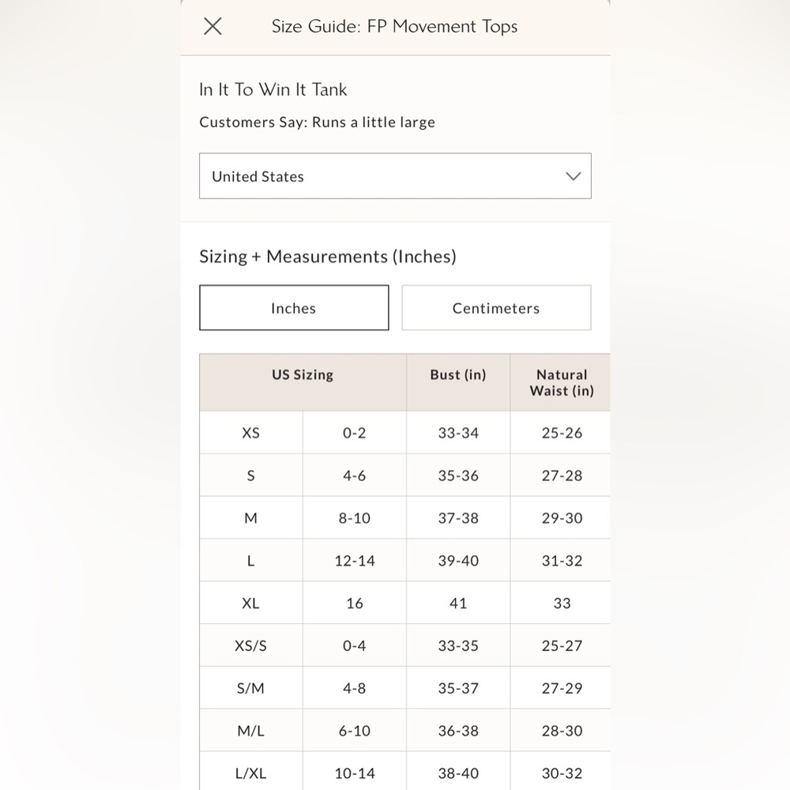This screenshot has width=790, height=790.
Task: Switch measurements to Inches
Action: (294, 308)
